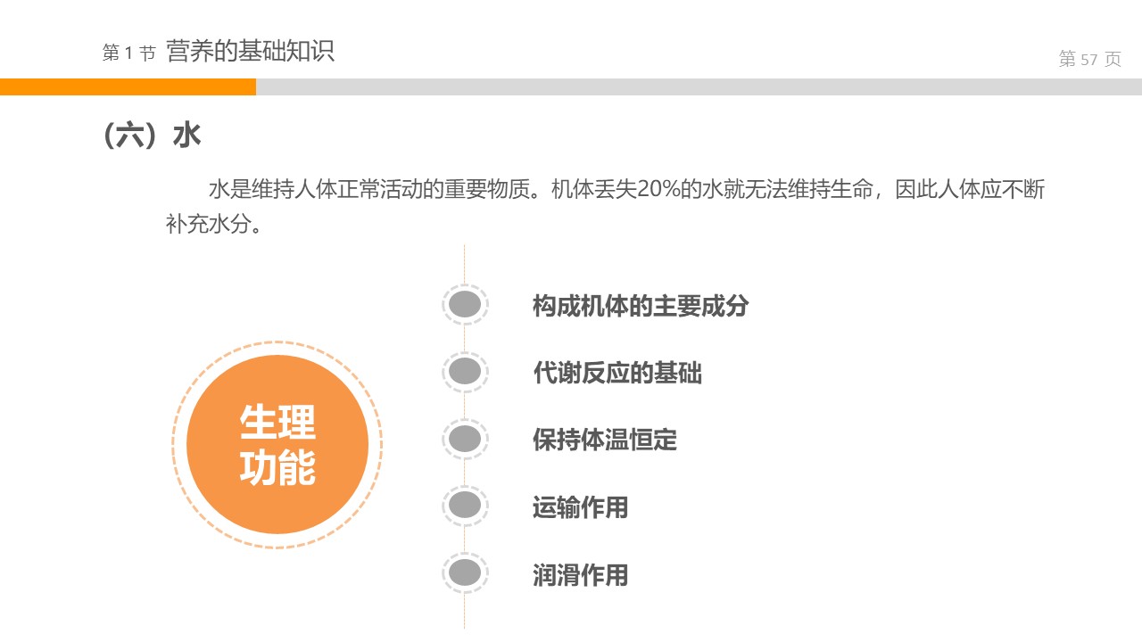Select the bullet marker for 运输作用
Screen dimensions: 1142x642
(x=465, y=506)
